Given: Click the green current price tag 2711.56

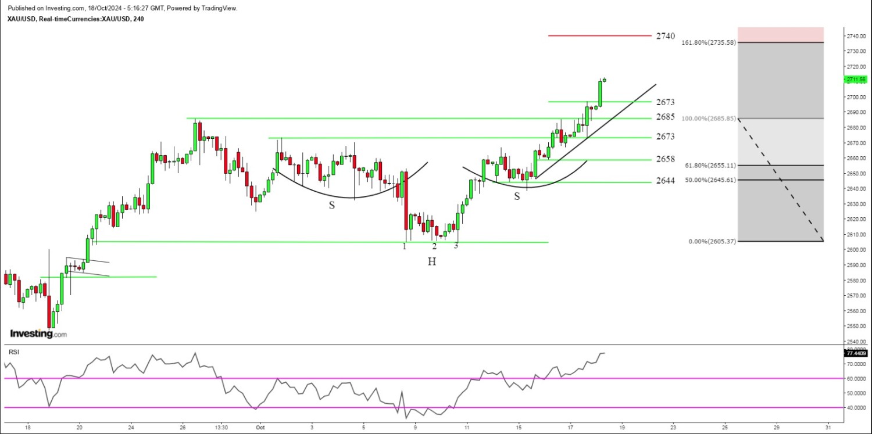Looking at the screenshot, I should click(856, 80).
